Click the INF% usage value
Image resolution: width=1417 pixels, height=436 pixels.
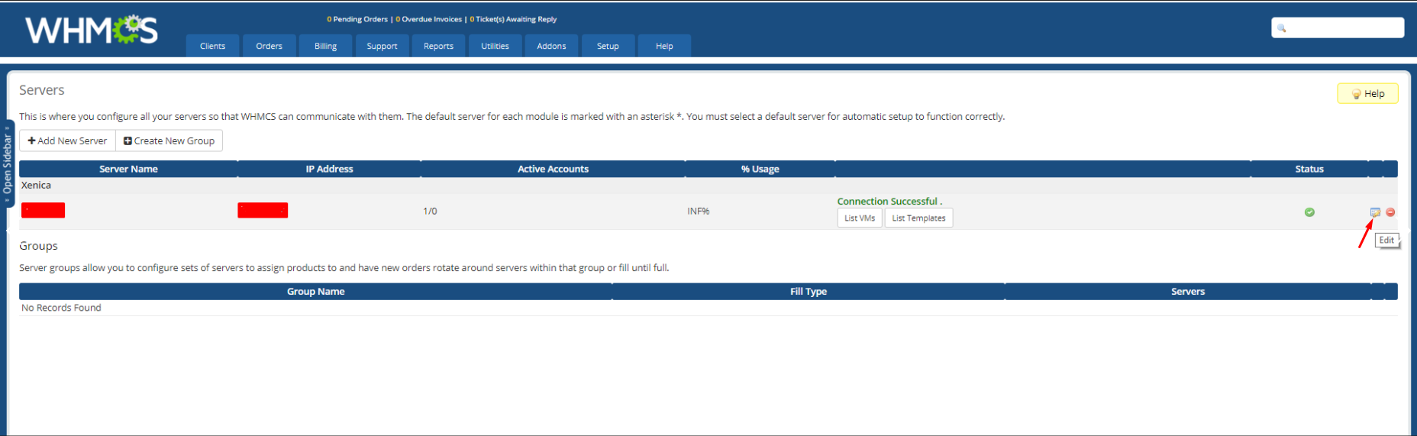[x=698, y=212]
